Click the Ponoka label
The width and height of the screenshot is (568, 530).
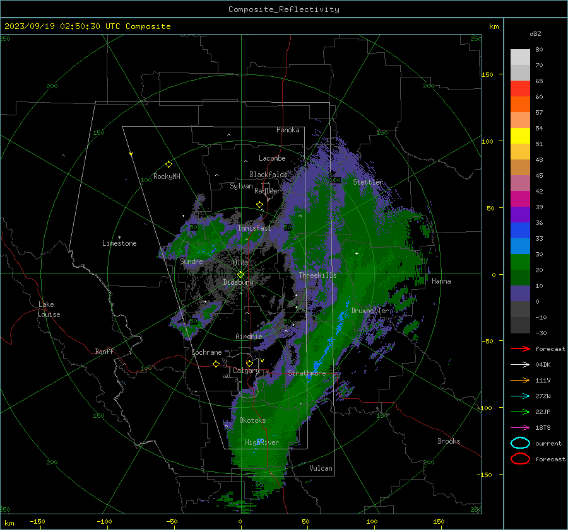pos(288,130)
